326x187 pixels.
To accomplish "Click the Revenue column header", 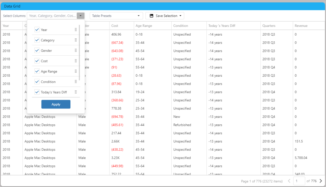I will point(301,25).
